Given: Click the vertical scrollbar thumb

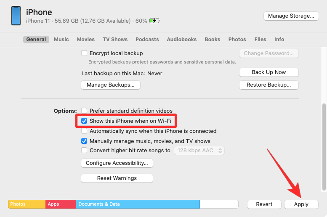Looking at the screenshot, I should pos(324,146).
